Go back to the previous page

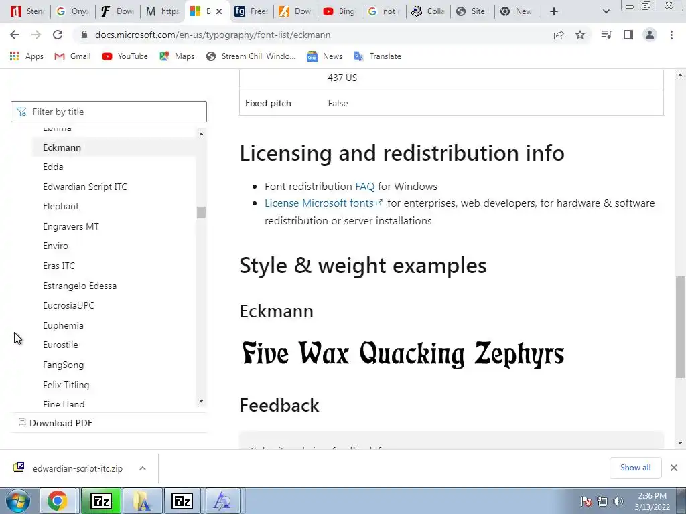coord(15,35)
